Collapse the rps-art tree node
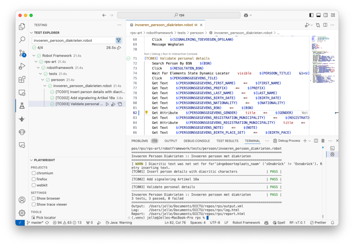 coord(36,62)
